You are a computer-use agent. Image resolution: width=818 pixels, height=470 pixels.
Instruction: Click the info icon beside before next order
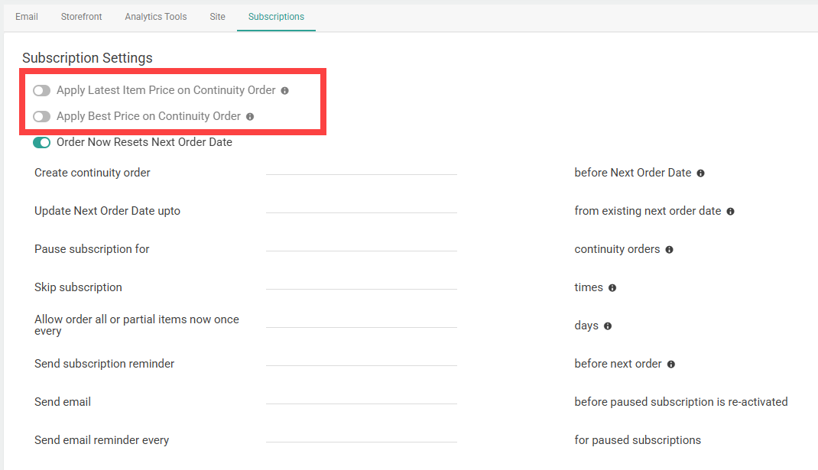pos(670,364)
